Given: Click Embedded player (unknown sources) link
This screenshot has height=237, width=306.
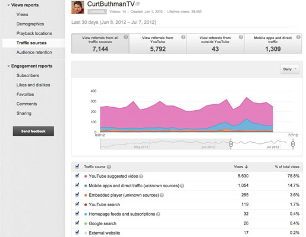Looking at the screenshot, I should [124, 195].
